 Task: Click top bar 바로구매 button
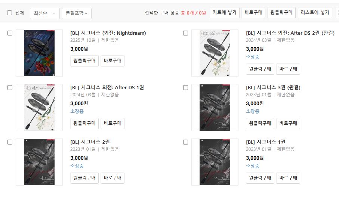click(x=253, y=13)
